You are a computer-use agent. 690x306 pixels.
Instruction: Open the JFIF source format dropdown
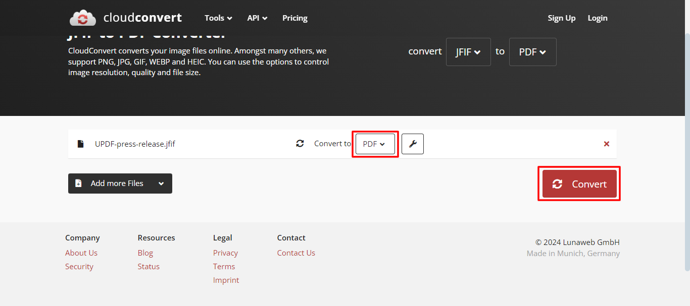point(468,51)
